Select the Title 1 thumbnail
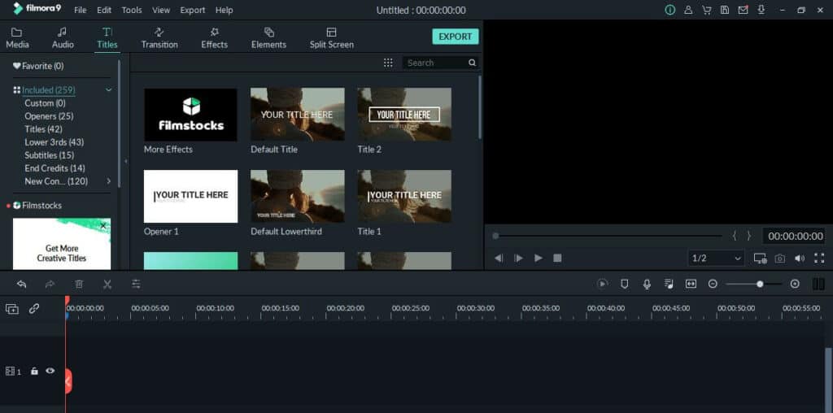The image size is (833, 413). tap(404, 197)
